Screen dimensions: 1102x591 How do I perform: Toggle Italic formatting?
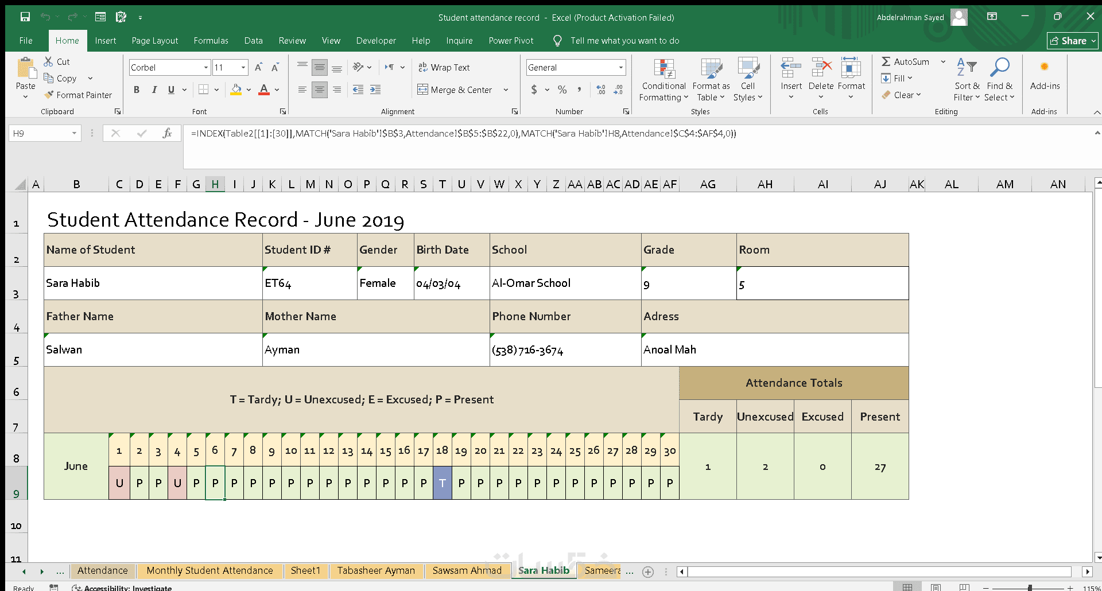point(154,90)
